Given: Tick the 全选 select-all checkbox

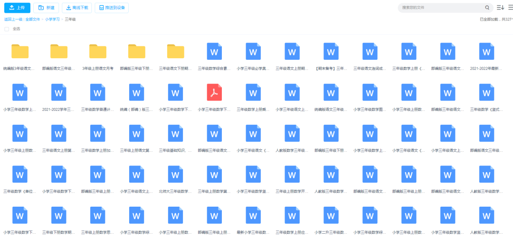Looking at the screenshot, I should 7,29.
